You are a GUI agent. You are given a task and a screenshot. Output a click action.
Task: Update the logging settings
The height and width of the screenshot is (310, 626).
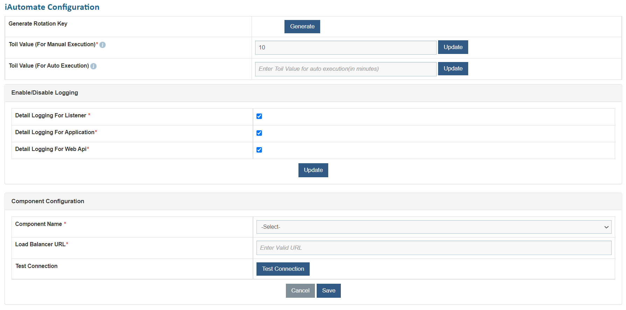[x=313, y=170]
